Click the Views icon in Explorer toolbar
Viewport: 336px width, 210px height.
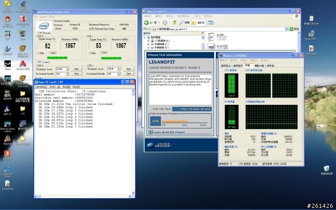pyautogui.click(x=210, y=23)
